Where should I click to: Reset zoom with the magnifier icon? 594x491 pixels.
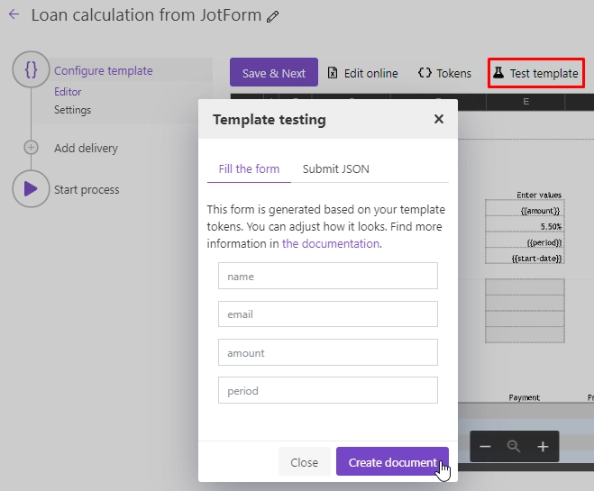tap(514, 447)
